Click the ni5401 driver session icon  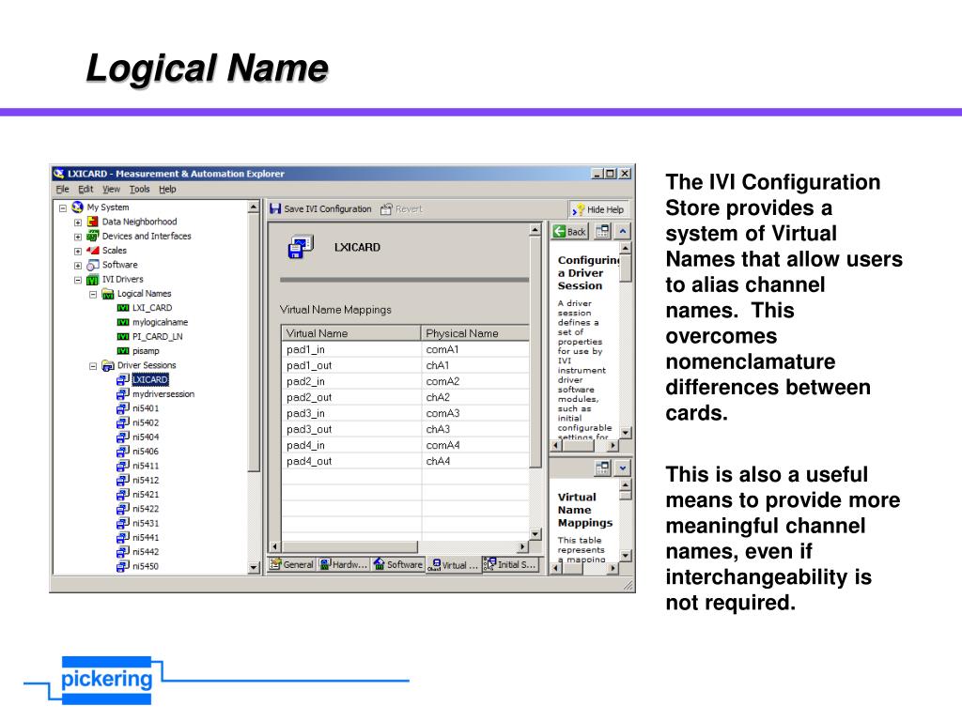[x=123, y=408]
